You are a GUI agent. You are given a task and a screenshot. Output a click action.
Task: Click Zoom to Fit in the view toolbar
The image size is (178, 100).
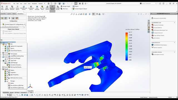click(71, 14)
